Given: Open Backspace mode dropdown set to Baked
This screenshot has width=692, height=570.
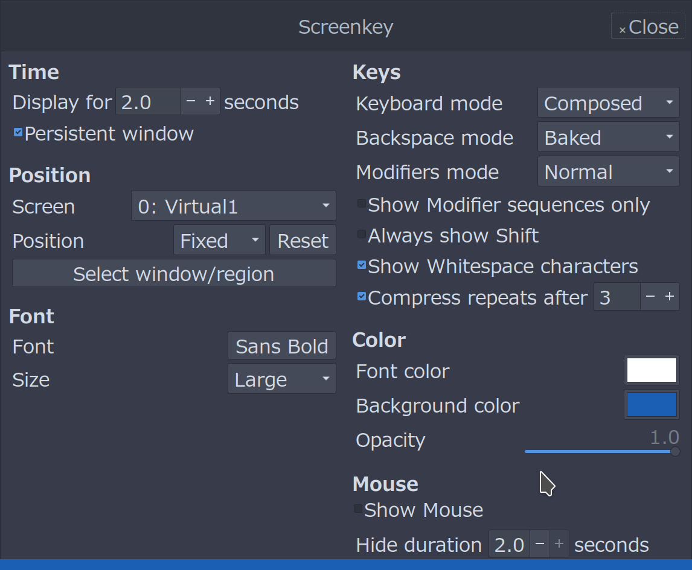Looking at the screenshot, I should coord(609,137).
